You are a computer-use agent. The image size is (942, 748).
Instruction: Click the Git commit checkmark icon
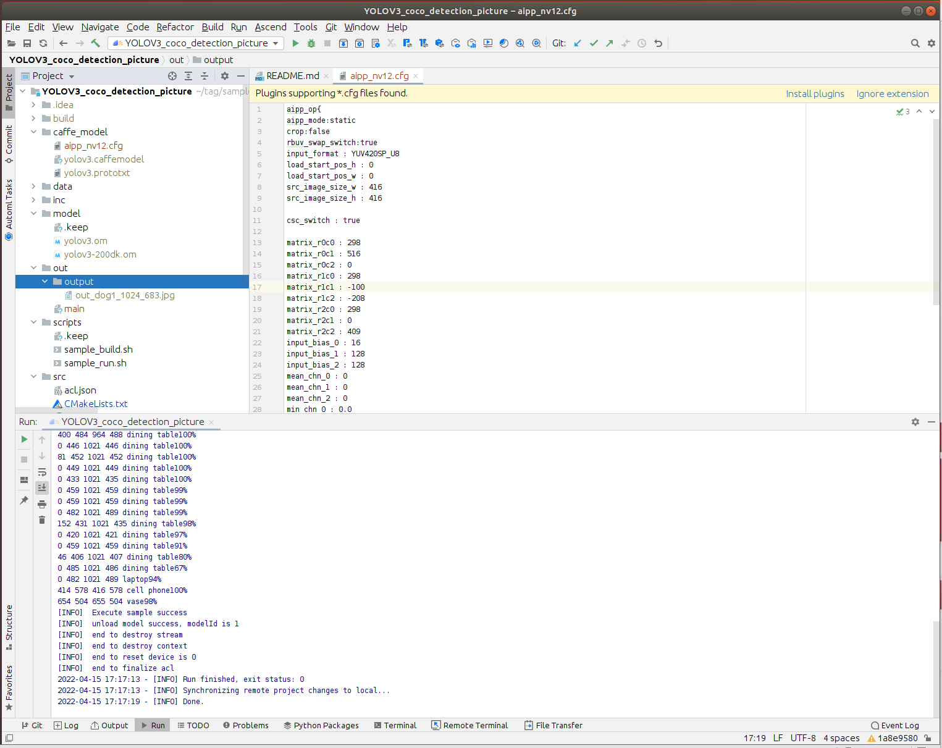pos(594,43)
